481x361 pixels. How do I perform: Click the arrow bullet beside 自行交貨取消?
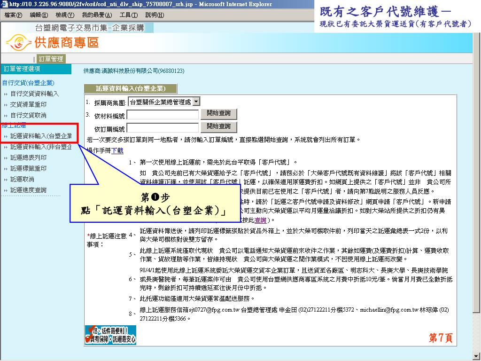click(6, 116)
